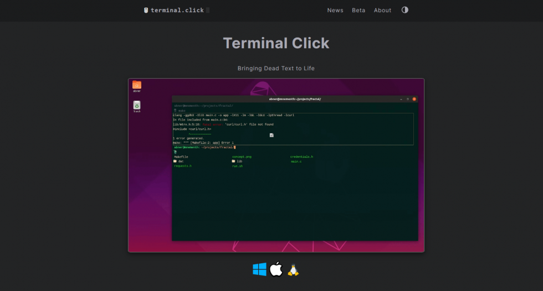Click run.sh in the terminal listing
The image size is (543, 291).
pos(237,166)
